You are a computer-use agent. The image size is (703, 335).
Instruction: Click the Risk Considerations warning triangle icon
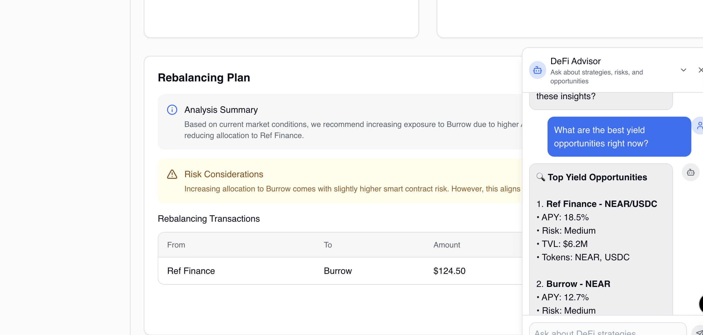172,174
